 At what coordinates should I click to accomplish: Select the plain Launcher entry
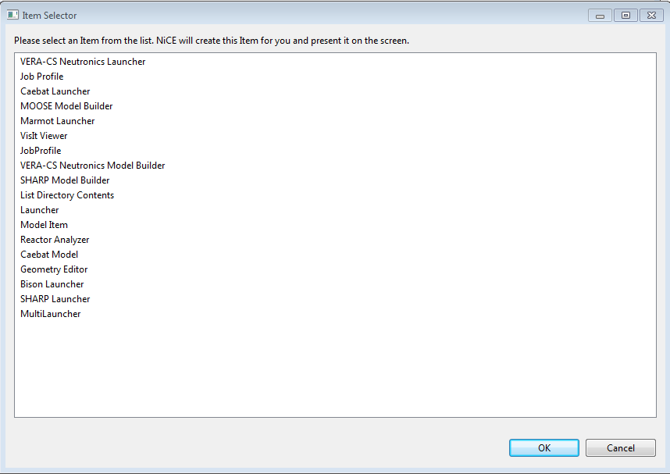point(40,210)
